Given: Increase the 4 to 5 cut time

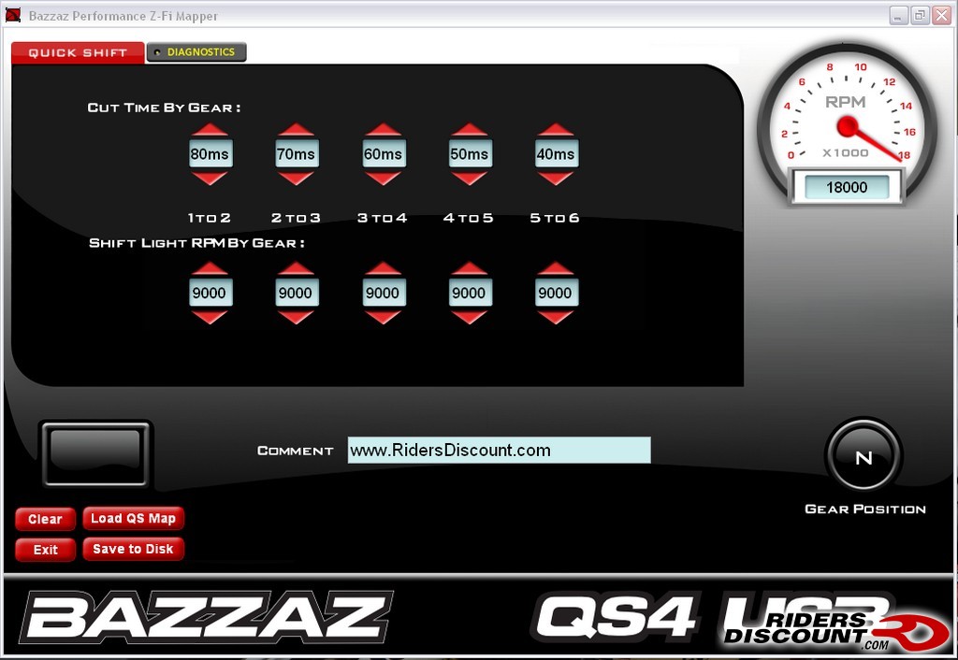Looking at the screenshot, I should [470, 130].
